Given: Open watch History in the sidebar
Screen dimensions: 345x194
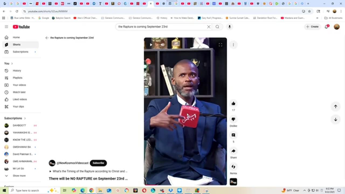Looking at the screenshot, I should click(x=20, y=71).
